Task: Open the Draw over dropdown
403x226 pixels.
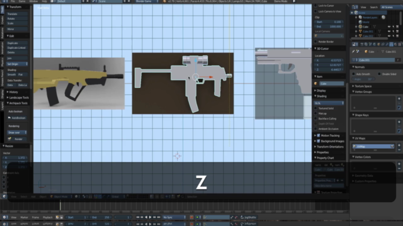Action: 17,132
